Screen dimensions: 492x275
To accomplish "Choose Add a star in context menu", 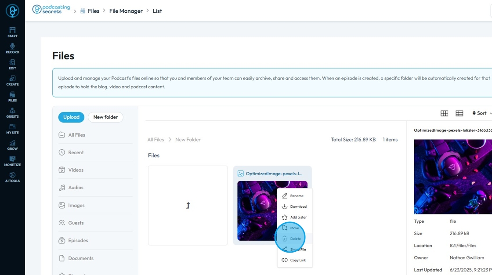I will tap(295, 217).
